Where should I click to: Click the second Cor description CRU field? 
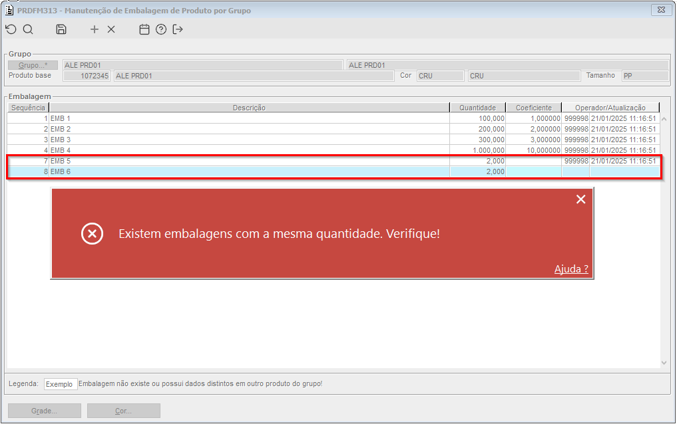[x=525, y=76]
